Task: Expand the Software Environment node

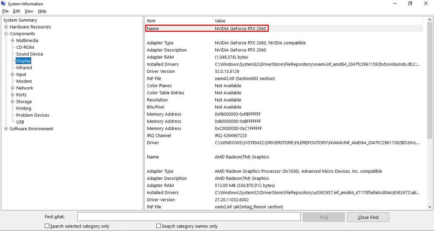Action: point(6,129)
